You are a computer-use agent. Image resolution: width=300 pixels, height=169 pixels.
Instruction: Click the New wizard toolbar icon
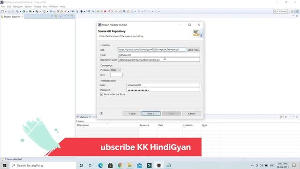(x=2, y=11)
